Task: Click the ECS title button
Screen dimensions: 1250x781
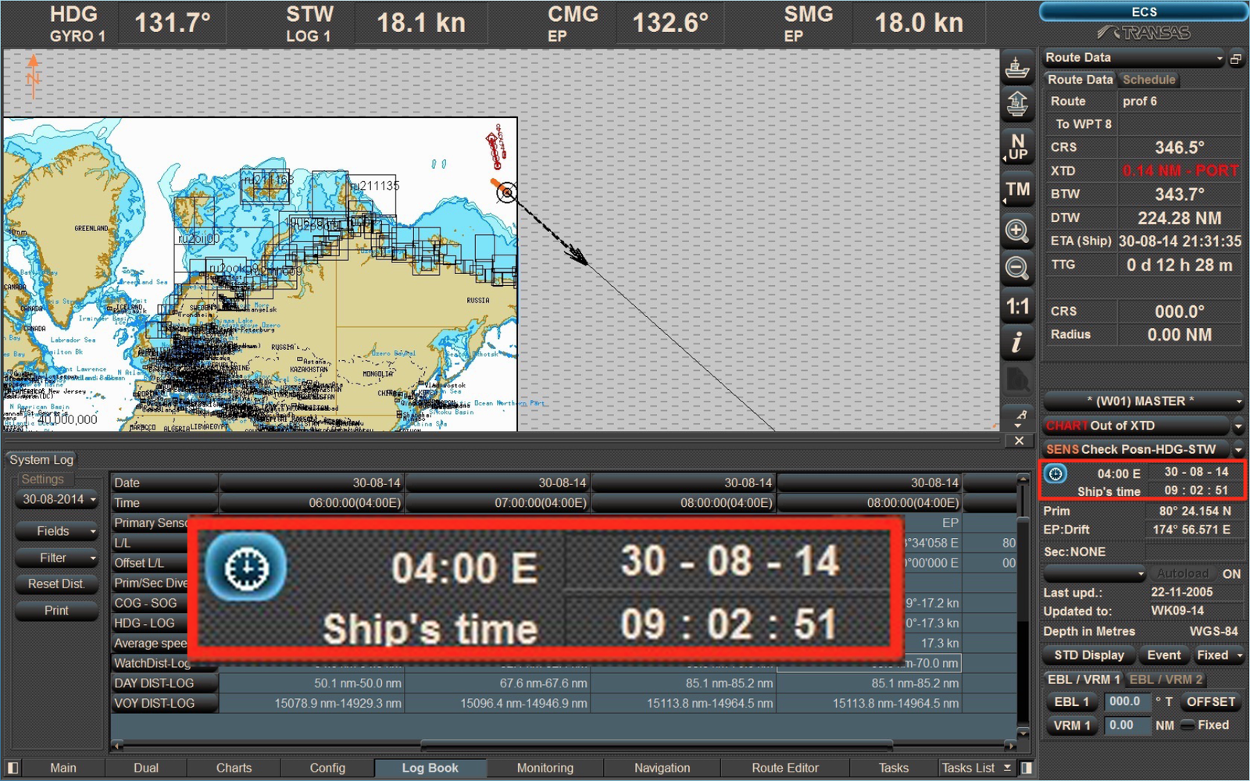Action: [1144, 12]
